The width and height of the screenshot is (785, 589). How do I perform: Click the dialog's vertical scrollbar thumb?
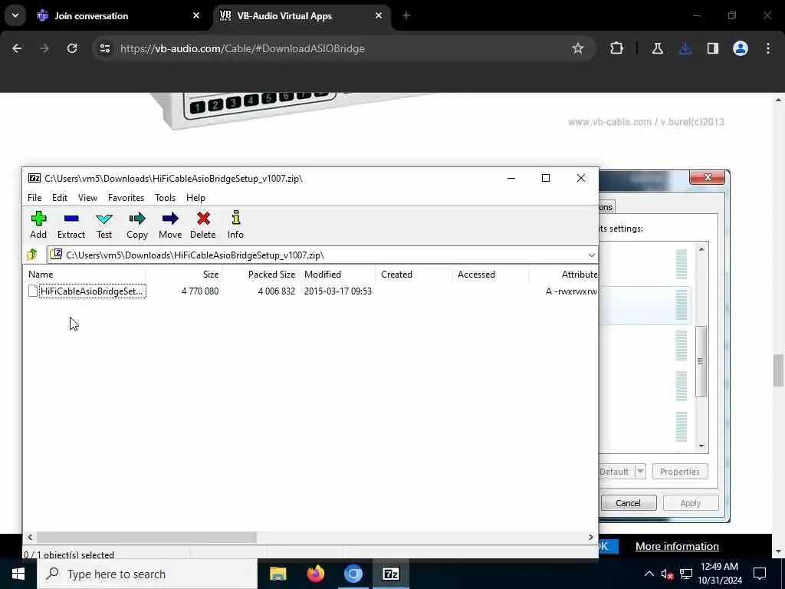click(x=701, y=361)
